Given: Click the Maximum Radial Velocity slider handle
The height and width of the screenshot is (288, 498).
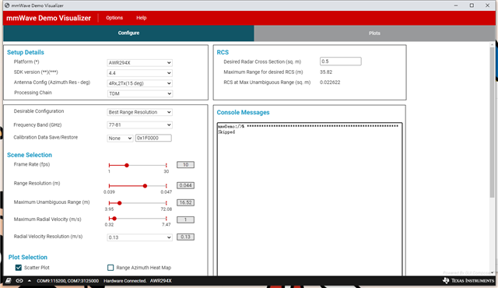Looking at the screenshot, I should 114,219.
